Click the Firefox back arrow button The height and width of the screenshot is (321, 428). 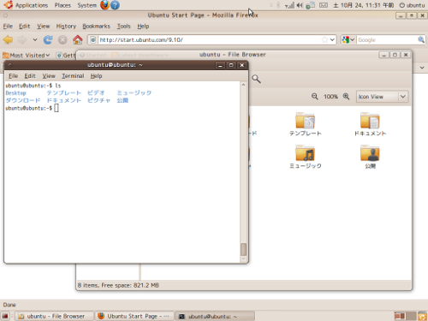8,39
